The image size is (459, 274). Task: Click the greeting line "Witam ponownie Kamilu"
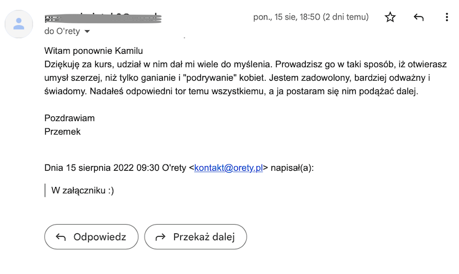(x=92, y=50)
